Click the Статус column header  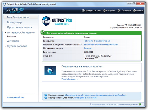coord(87,37)
